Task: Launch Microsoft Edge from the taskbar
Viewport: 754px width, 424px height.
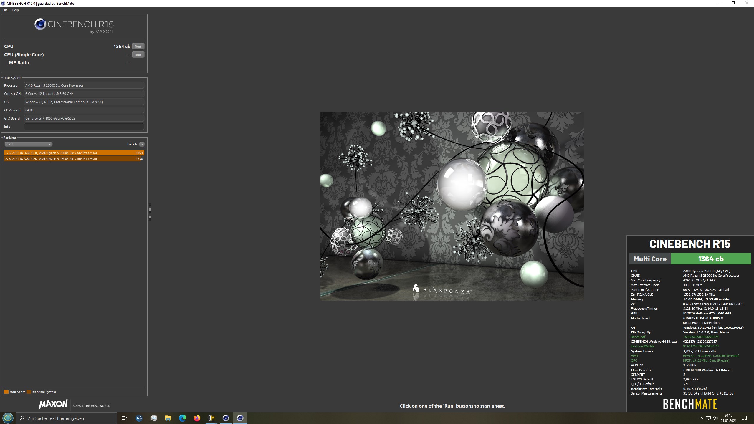Action: [x=182, y=418]
